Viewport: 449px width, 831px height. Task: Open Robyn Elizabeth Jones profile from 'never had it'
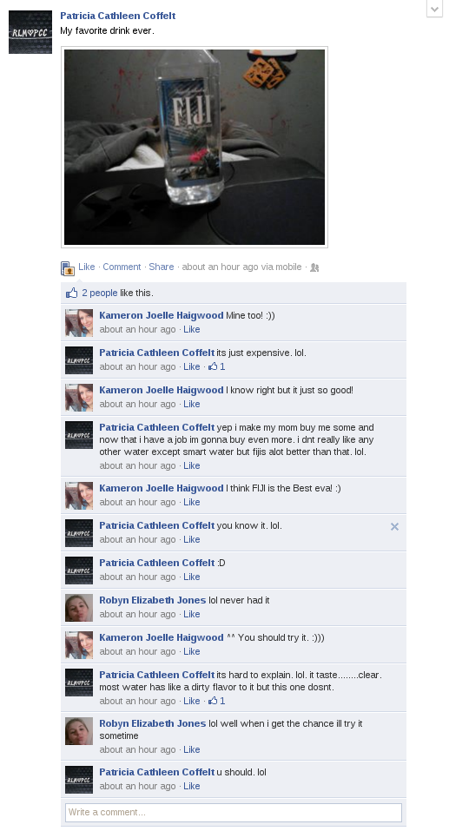pos(153,600)
